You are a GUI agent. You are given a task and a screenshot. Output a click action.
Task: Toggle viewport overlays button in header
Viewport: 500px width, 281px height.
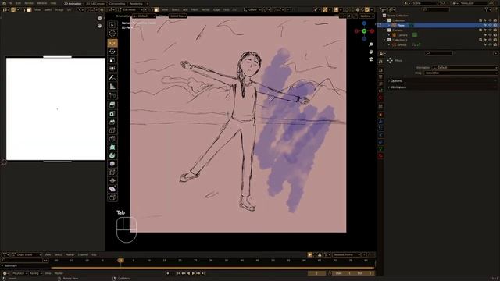(x=336, y=9)
